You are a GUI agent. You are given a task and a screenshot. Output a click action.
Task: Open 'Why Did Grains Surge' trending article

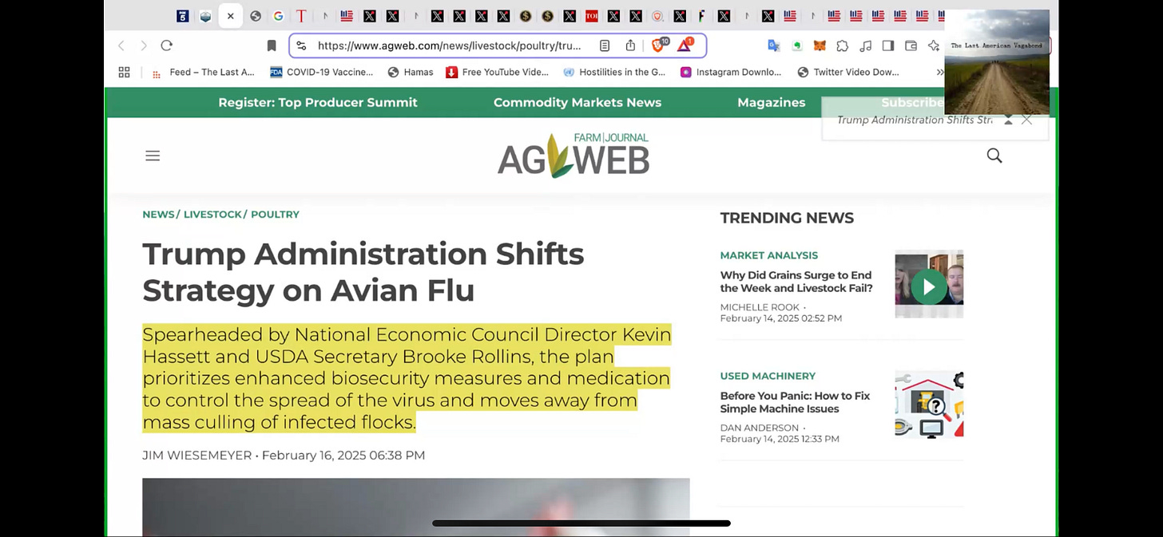coord(796,282)
